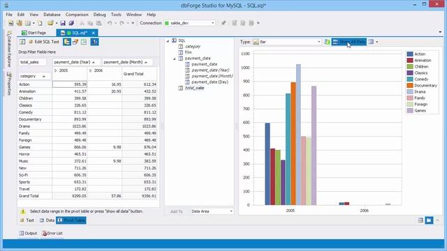Image resolution: width=447 pixels, height=251 pixels.
Task: Open dropdown arrow next to Undo
Action: point(115,23)
